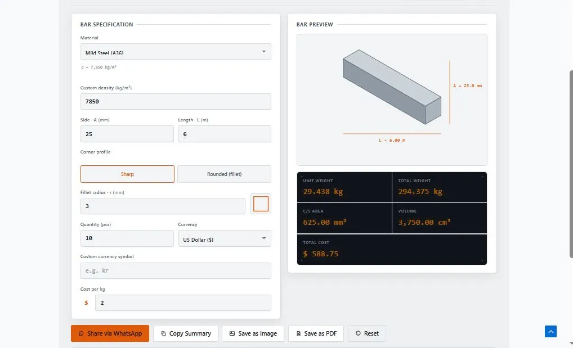Screen dimensions: 573x348
Task: Click the BAR PREVIEW heading
Action: pos(315,25)
